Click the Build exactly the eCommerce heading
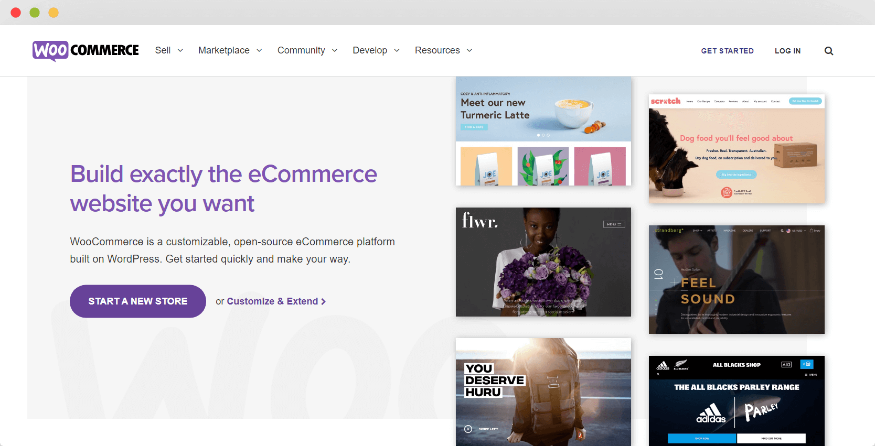Screen dimensions: 875x446 (x=223, y=189)
